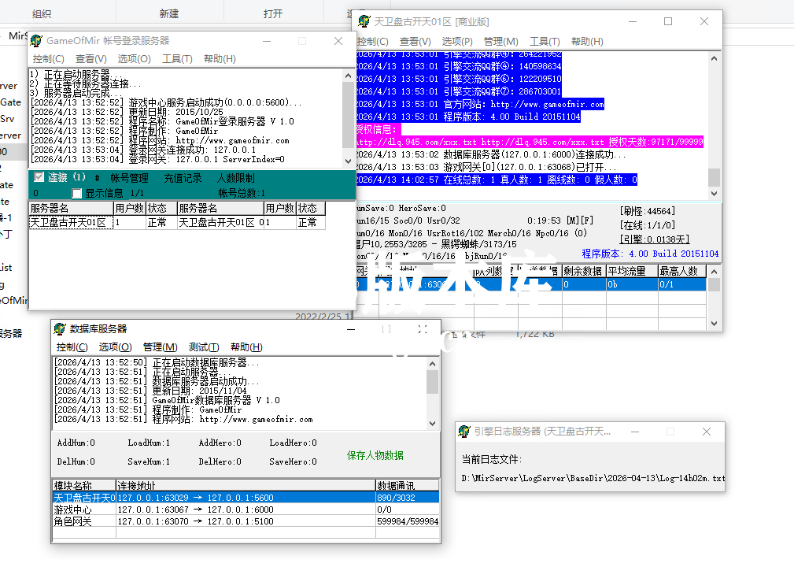Click 充值记录 in the login server

pos(183,179)
